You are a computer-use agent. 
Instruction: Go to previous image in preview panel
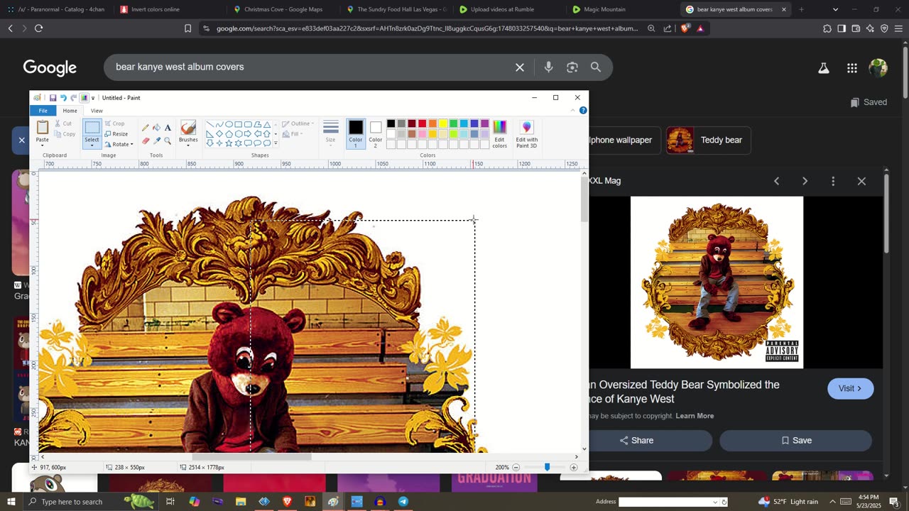click(776, 181)
